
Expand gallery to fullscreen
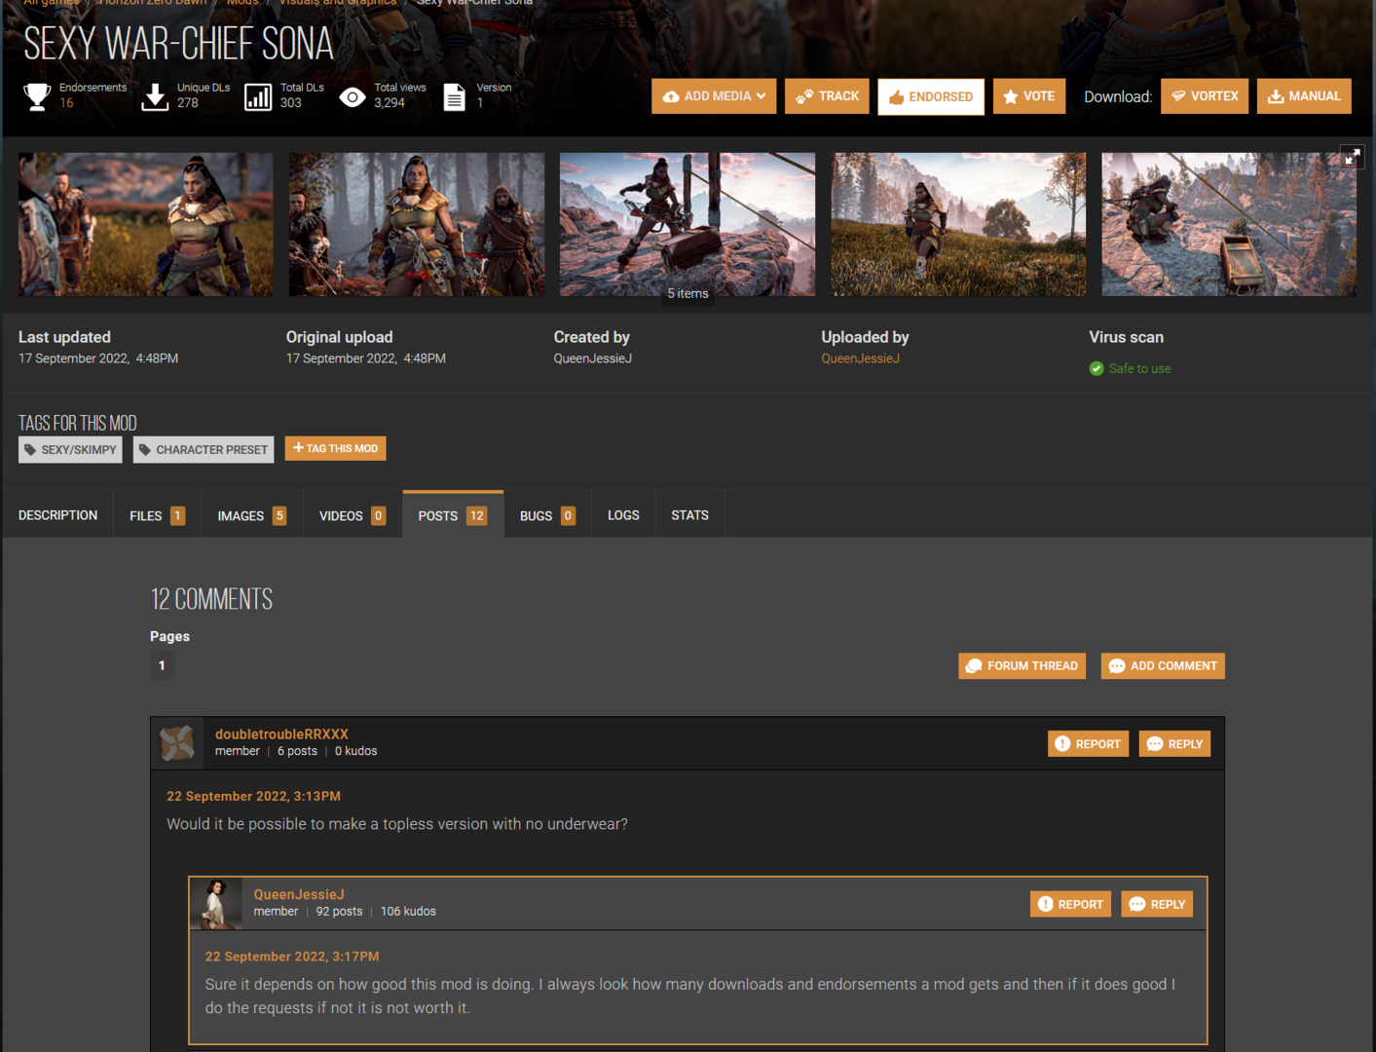click(1352, 157)
